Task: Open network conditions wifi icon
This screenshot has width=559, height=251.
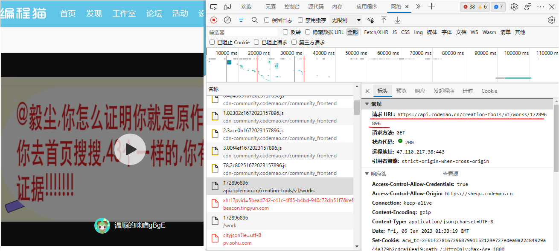Action: click(370, 20)
